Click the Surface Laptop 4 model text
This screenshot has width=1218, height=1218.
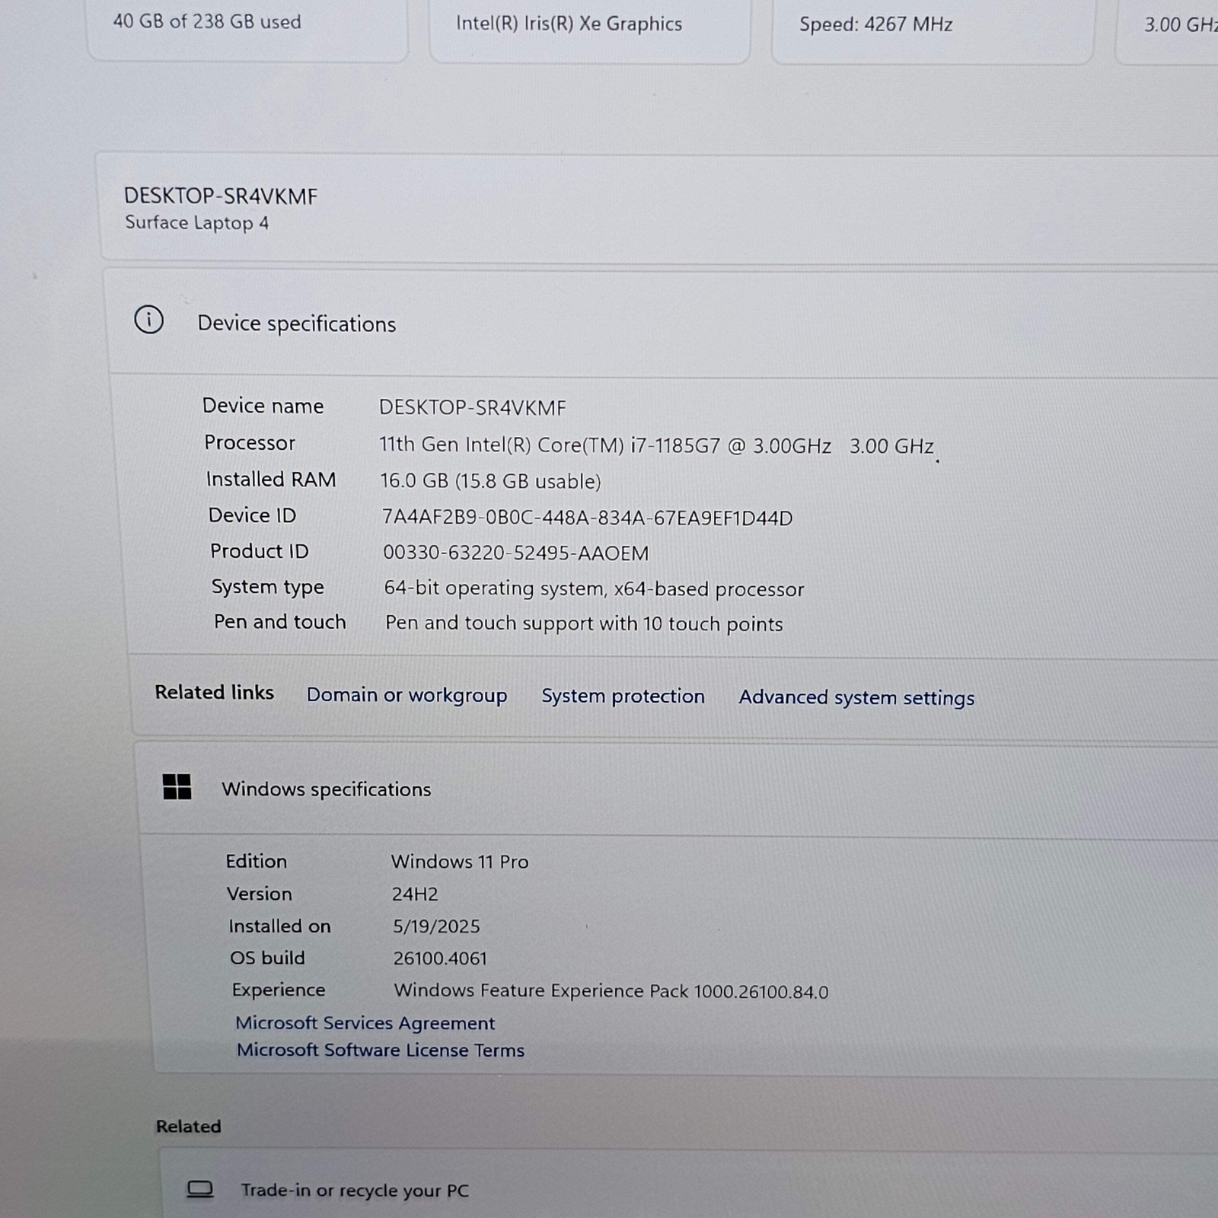tap(196, 223)
